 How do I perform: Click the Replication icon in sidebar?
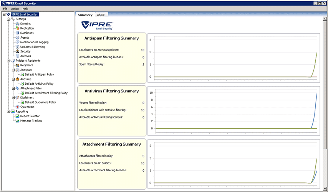coord(17,28)
